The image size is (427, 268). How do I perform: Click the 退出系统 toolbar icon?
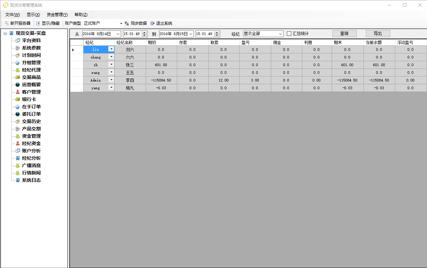(x=152, y=23)
